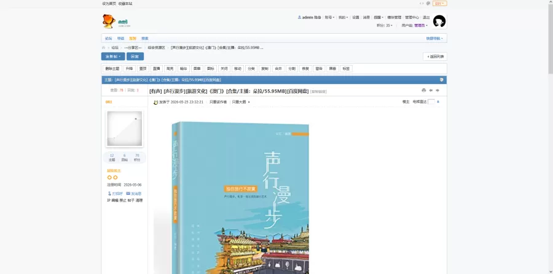The height and width of the screenshot is (274, 553).
Task: Click the 分类 moderation button
Action: click(x=251, y=69)
